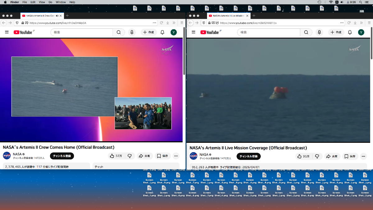Dislike the video in left window
The height and width of the screenshot is (210, 373).
[130, 156]
